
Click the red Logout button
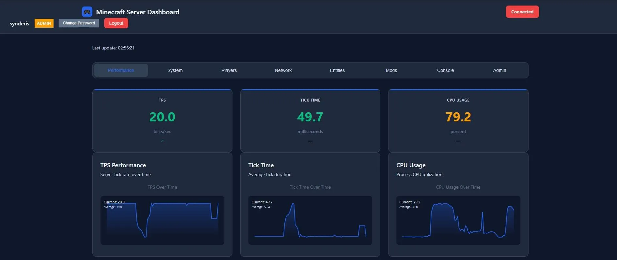(x=116, y=23)
